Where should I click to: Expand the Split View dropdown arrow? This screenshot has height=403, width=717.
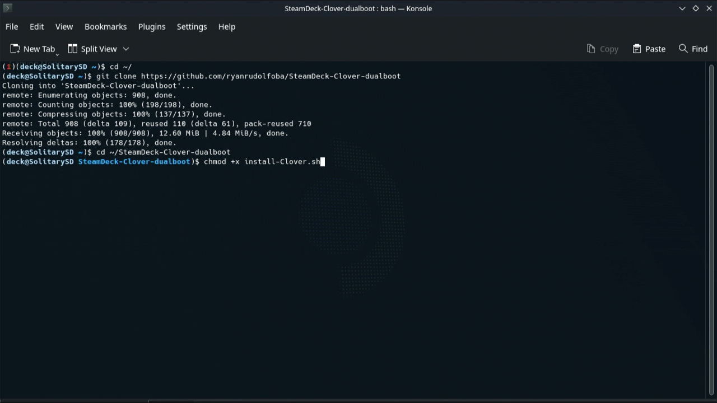tap(126, 49)
